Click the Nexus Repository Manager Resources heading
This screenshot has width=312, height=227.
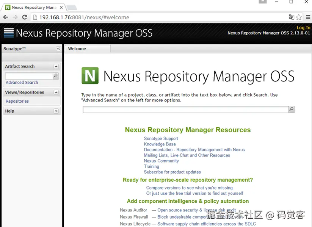coord(188,130)
